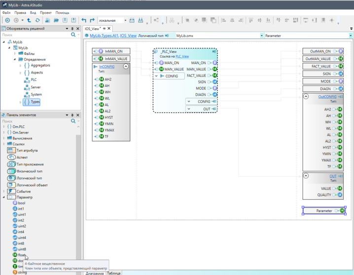Open the PLC_View reference link
The image size is (354, 275).
click(x=182, y=57)
